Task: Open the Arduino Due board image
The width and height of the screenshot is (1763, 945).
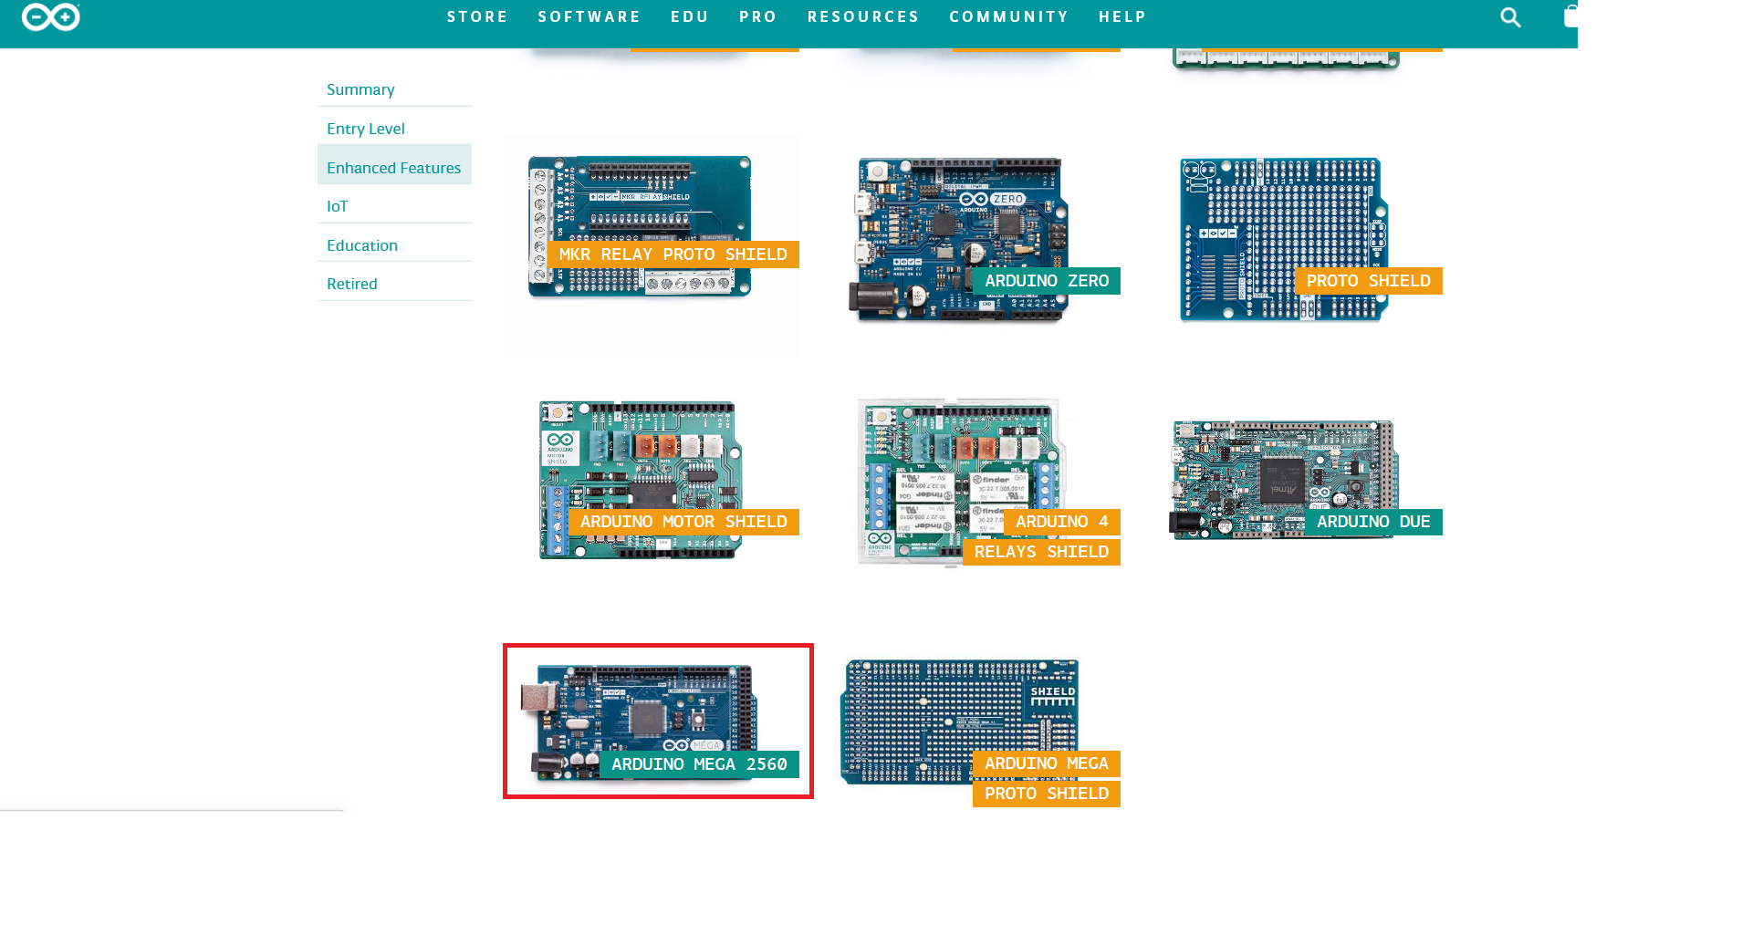Action: [x=1285, y=480]
